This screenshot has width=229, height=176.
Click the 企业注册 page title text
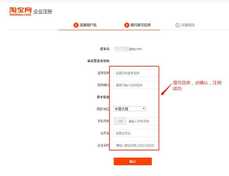(43, 12)
